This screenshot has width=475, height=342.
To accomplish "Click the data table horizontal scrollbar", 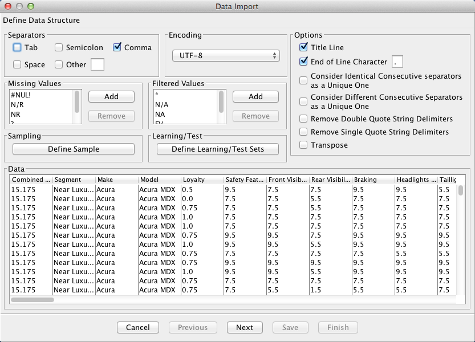I will tap(33, 299).
